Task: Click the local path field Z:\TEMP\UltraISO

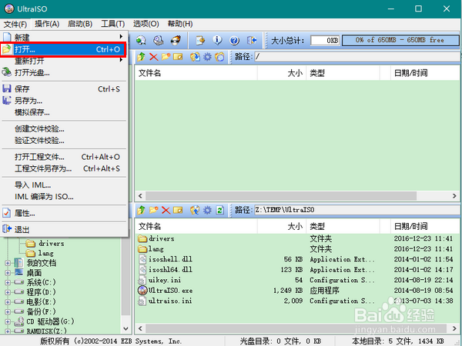Action: tap(357, 210)
